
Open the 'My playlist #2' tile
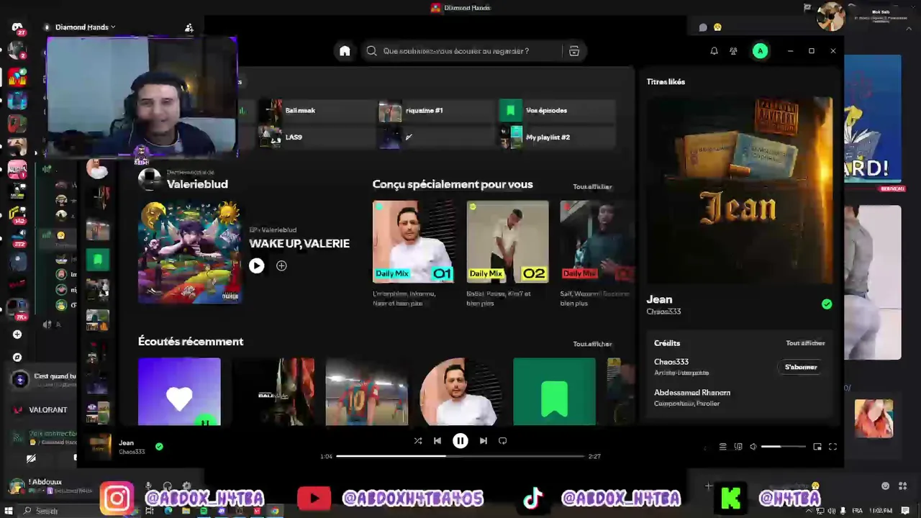557,137
